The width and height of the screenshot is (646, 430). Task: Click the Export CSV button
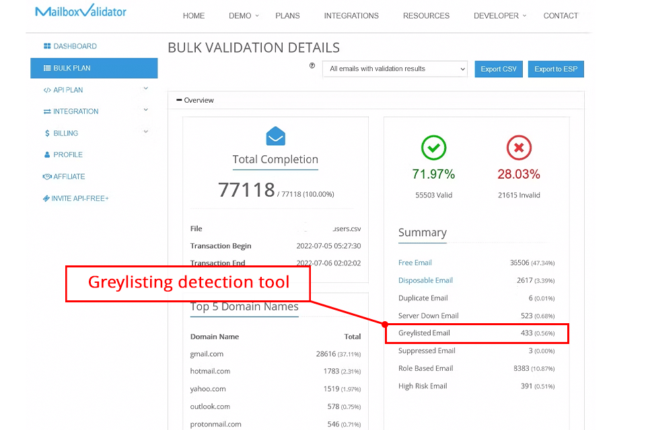[499, 69]
